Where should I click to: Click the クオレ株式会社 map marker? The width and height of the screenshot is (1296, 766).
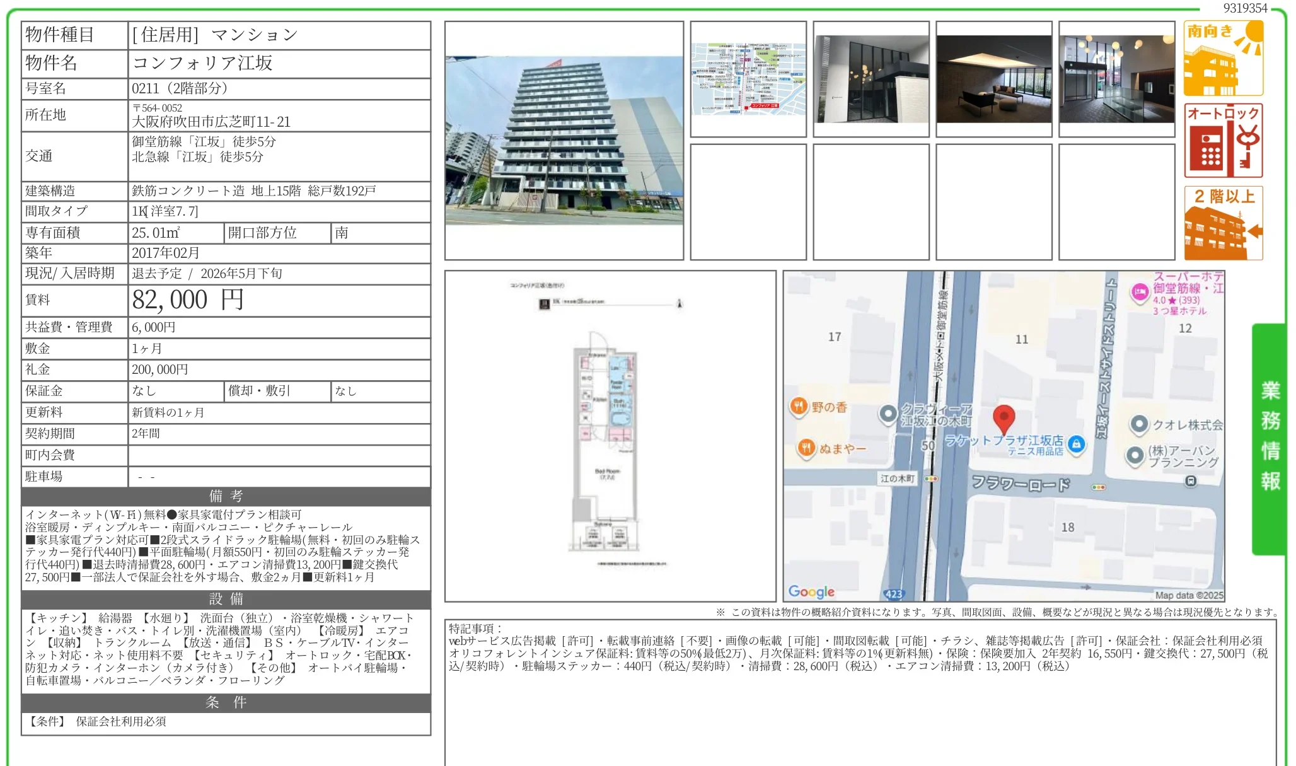(x=1138, y=424)
